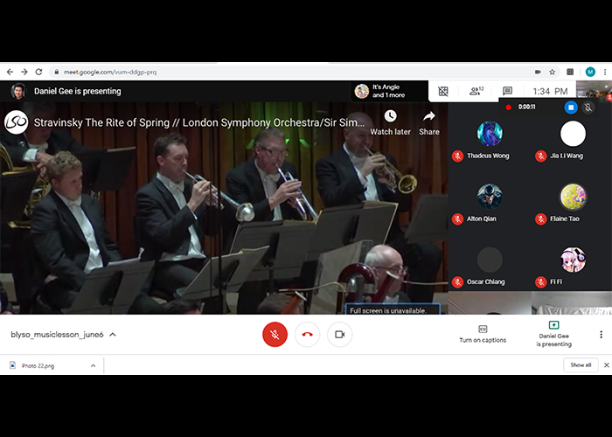The height and width of the screenshot is (437, 612).
Task: Reload the Google Meet page
Action: (38, 72)
